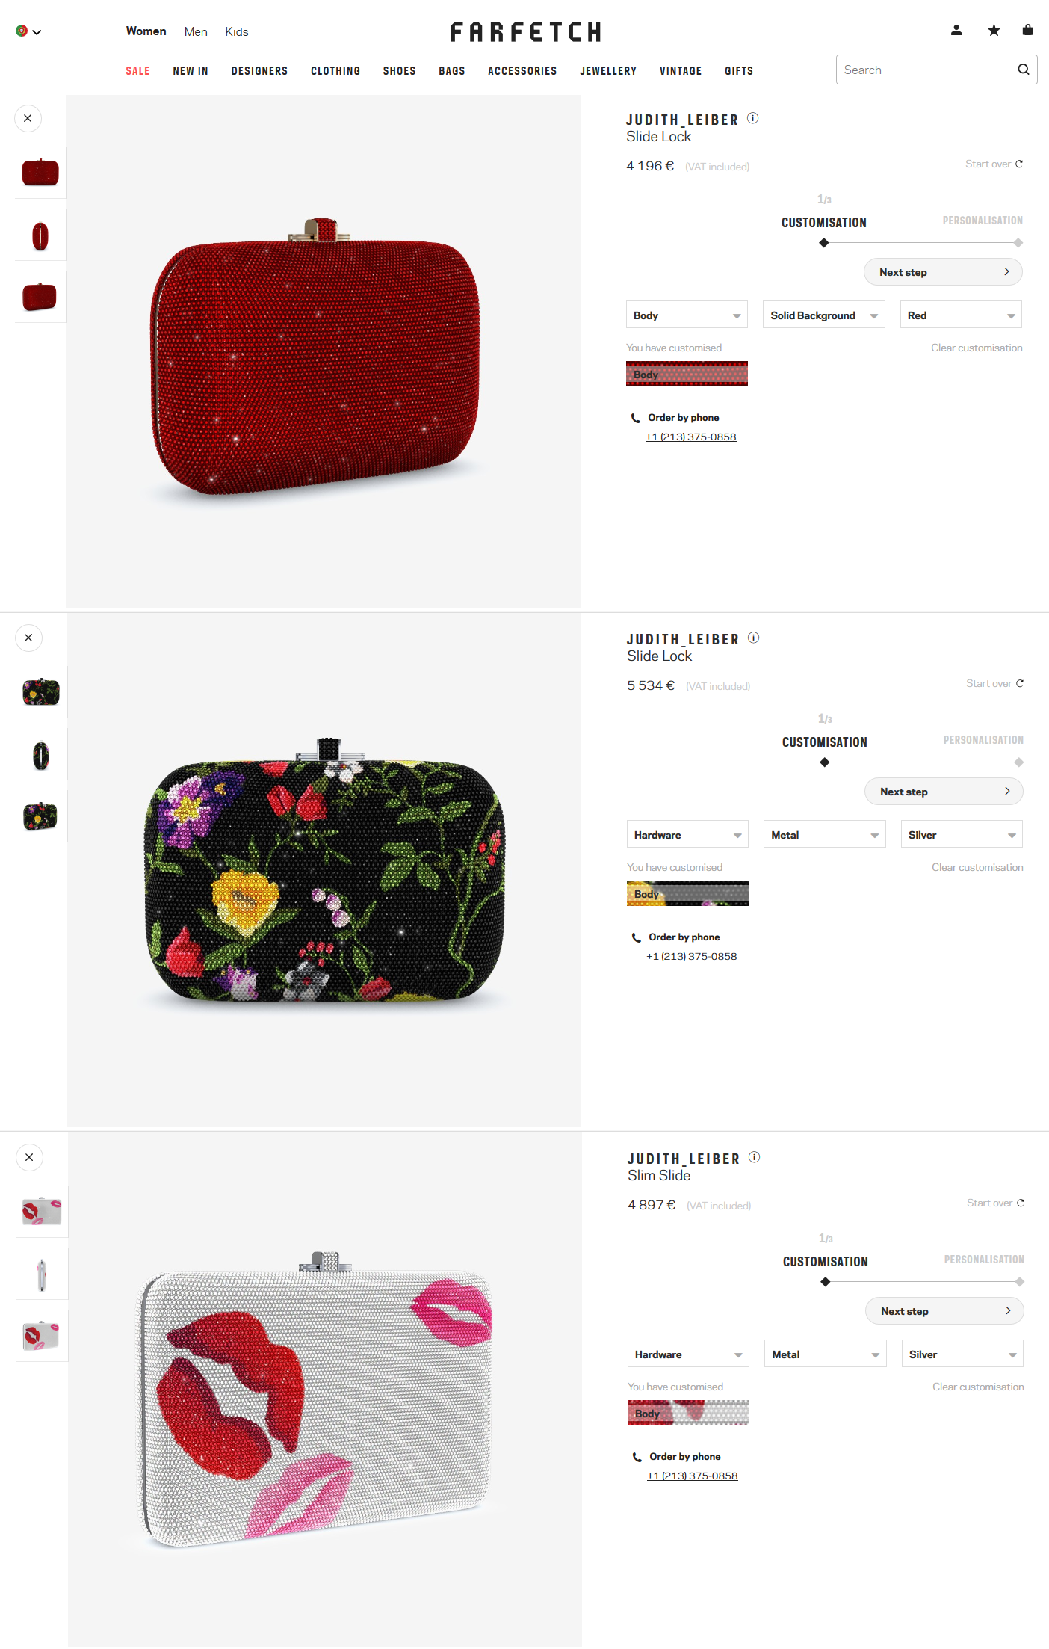Click the search magnifier icon
Image resolution: width=1049 pixels, height=1649 pixels.
tap(1024, 70)
